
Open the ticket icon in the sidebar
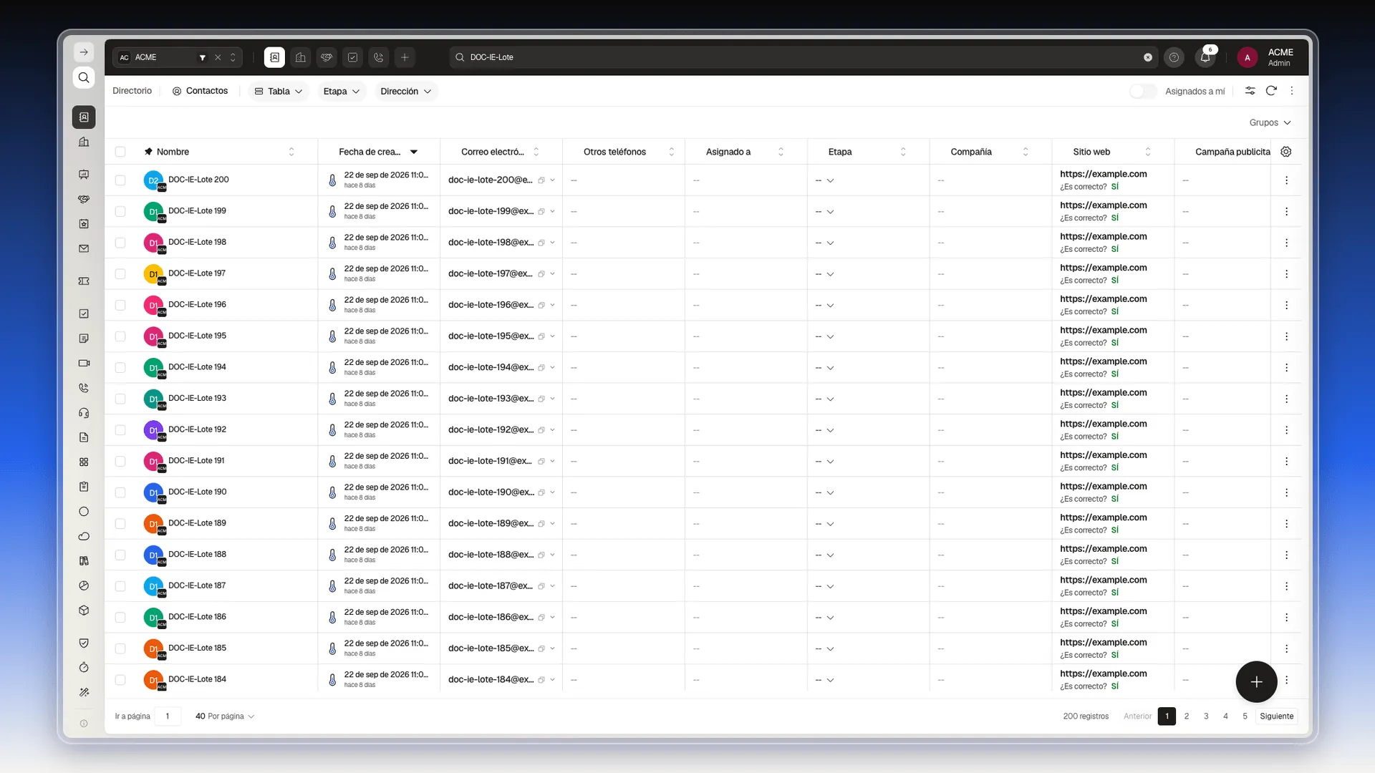click(84, 281)
